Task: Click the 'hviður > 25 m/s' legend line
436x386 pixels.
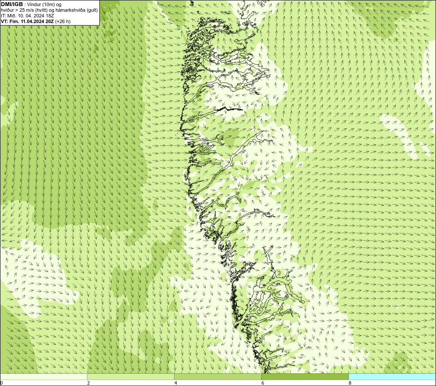Action: click(49, 10)
